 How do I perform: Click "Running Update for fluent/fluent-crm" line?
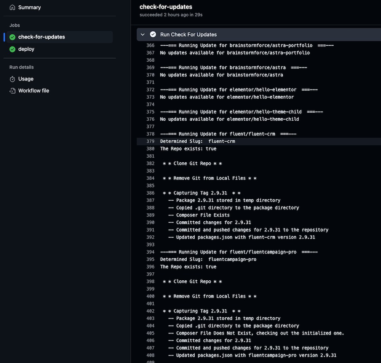tap(228, 134)
